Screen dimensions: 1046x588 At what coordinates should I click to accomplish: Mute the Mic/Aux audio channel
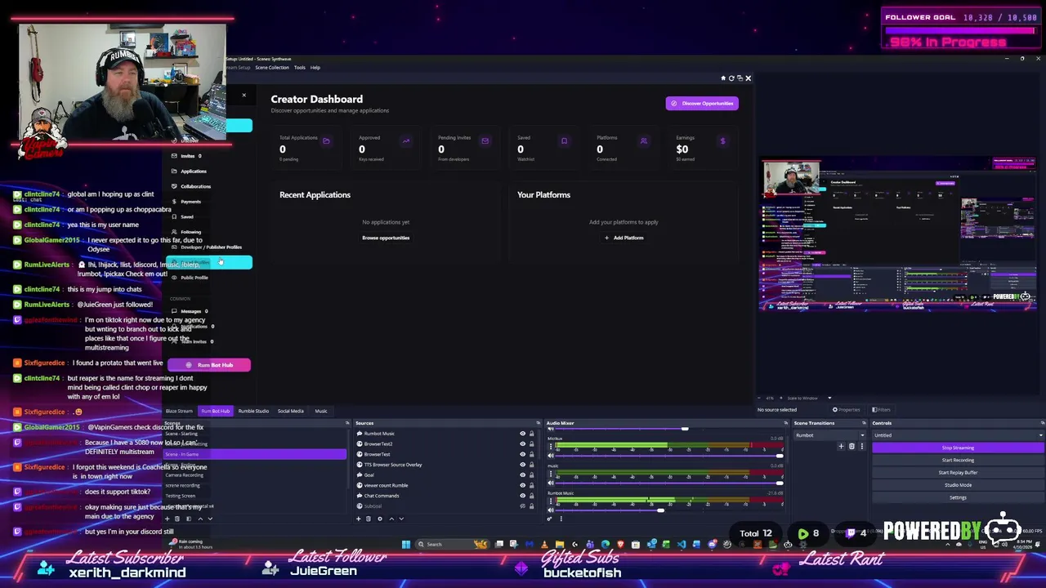[550, 456]
